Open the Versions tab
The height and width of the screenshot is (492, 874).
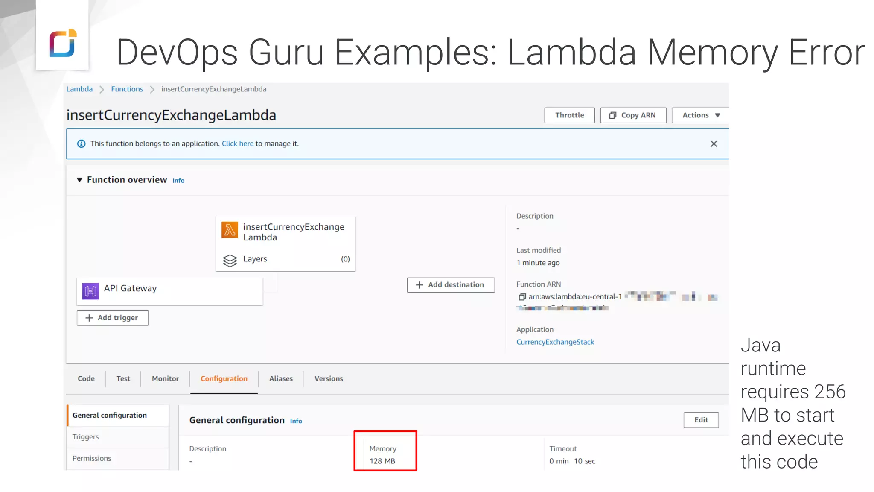coord(329,379)
